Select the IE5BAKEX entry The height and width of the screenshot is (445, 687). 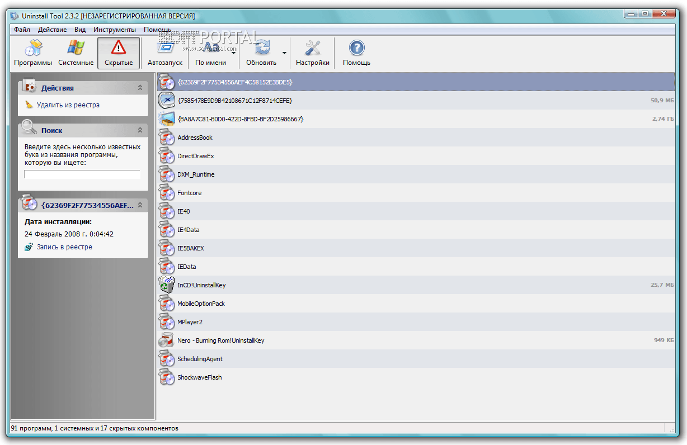(x=416, y=248)
